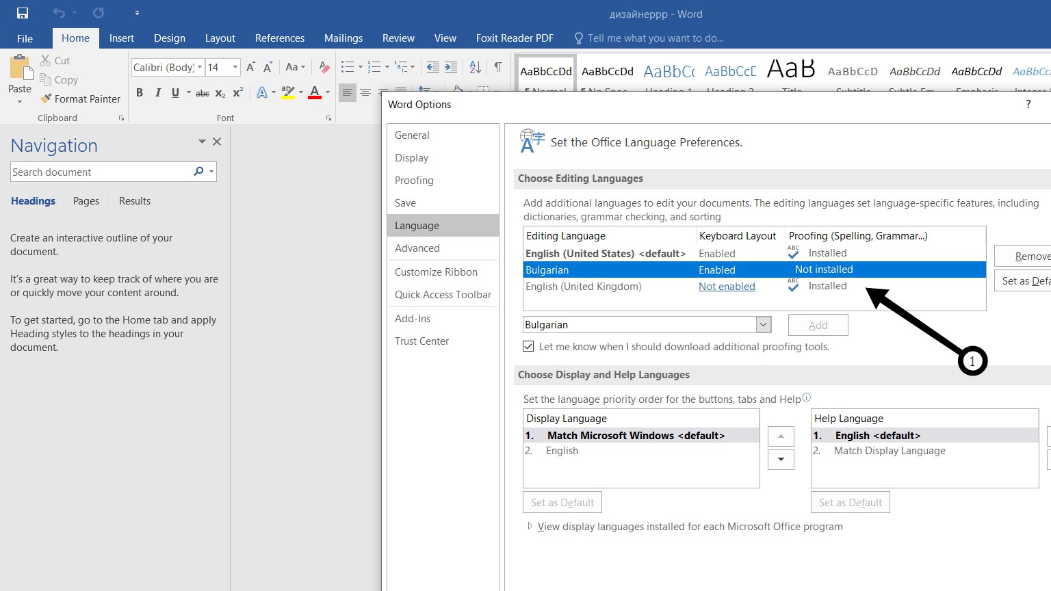Image resolution: width=1051 pixels, height=591 pixels.
Task: Click the Save icon in quick access toolbar
Action: click(x=23, y=13)
